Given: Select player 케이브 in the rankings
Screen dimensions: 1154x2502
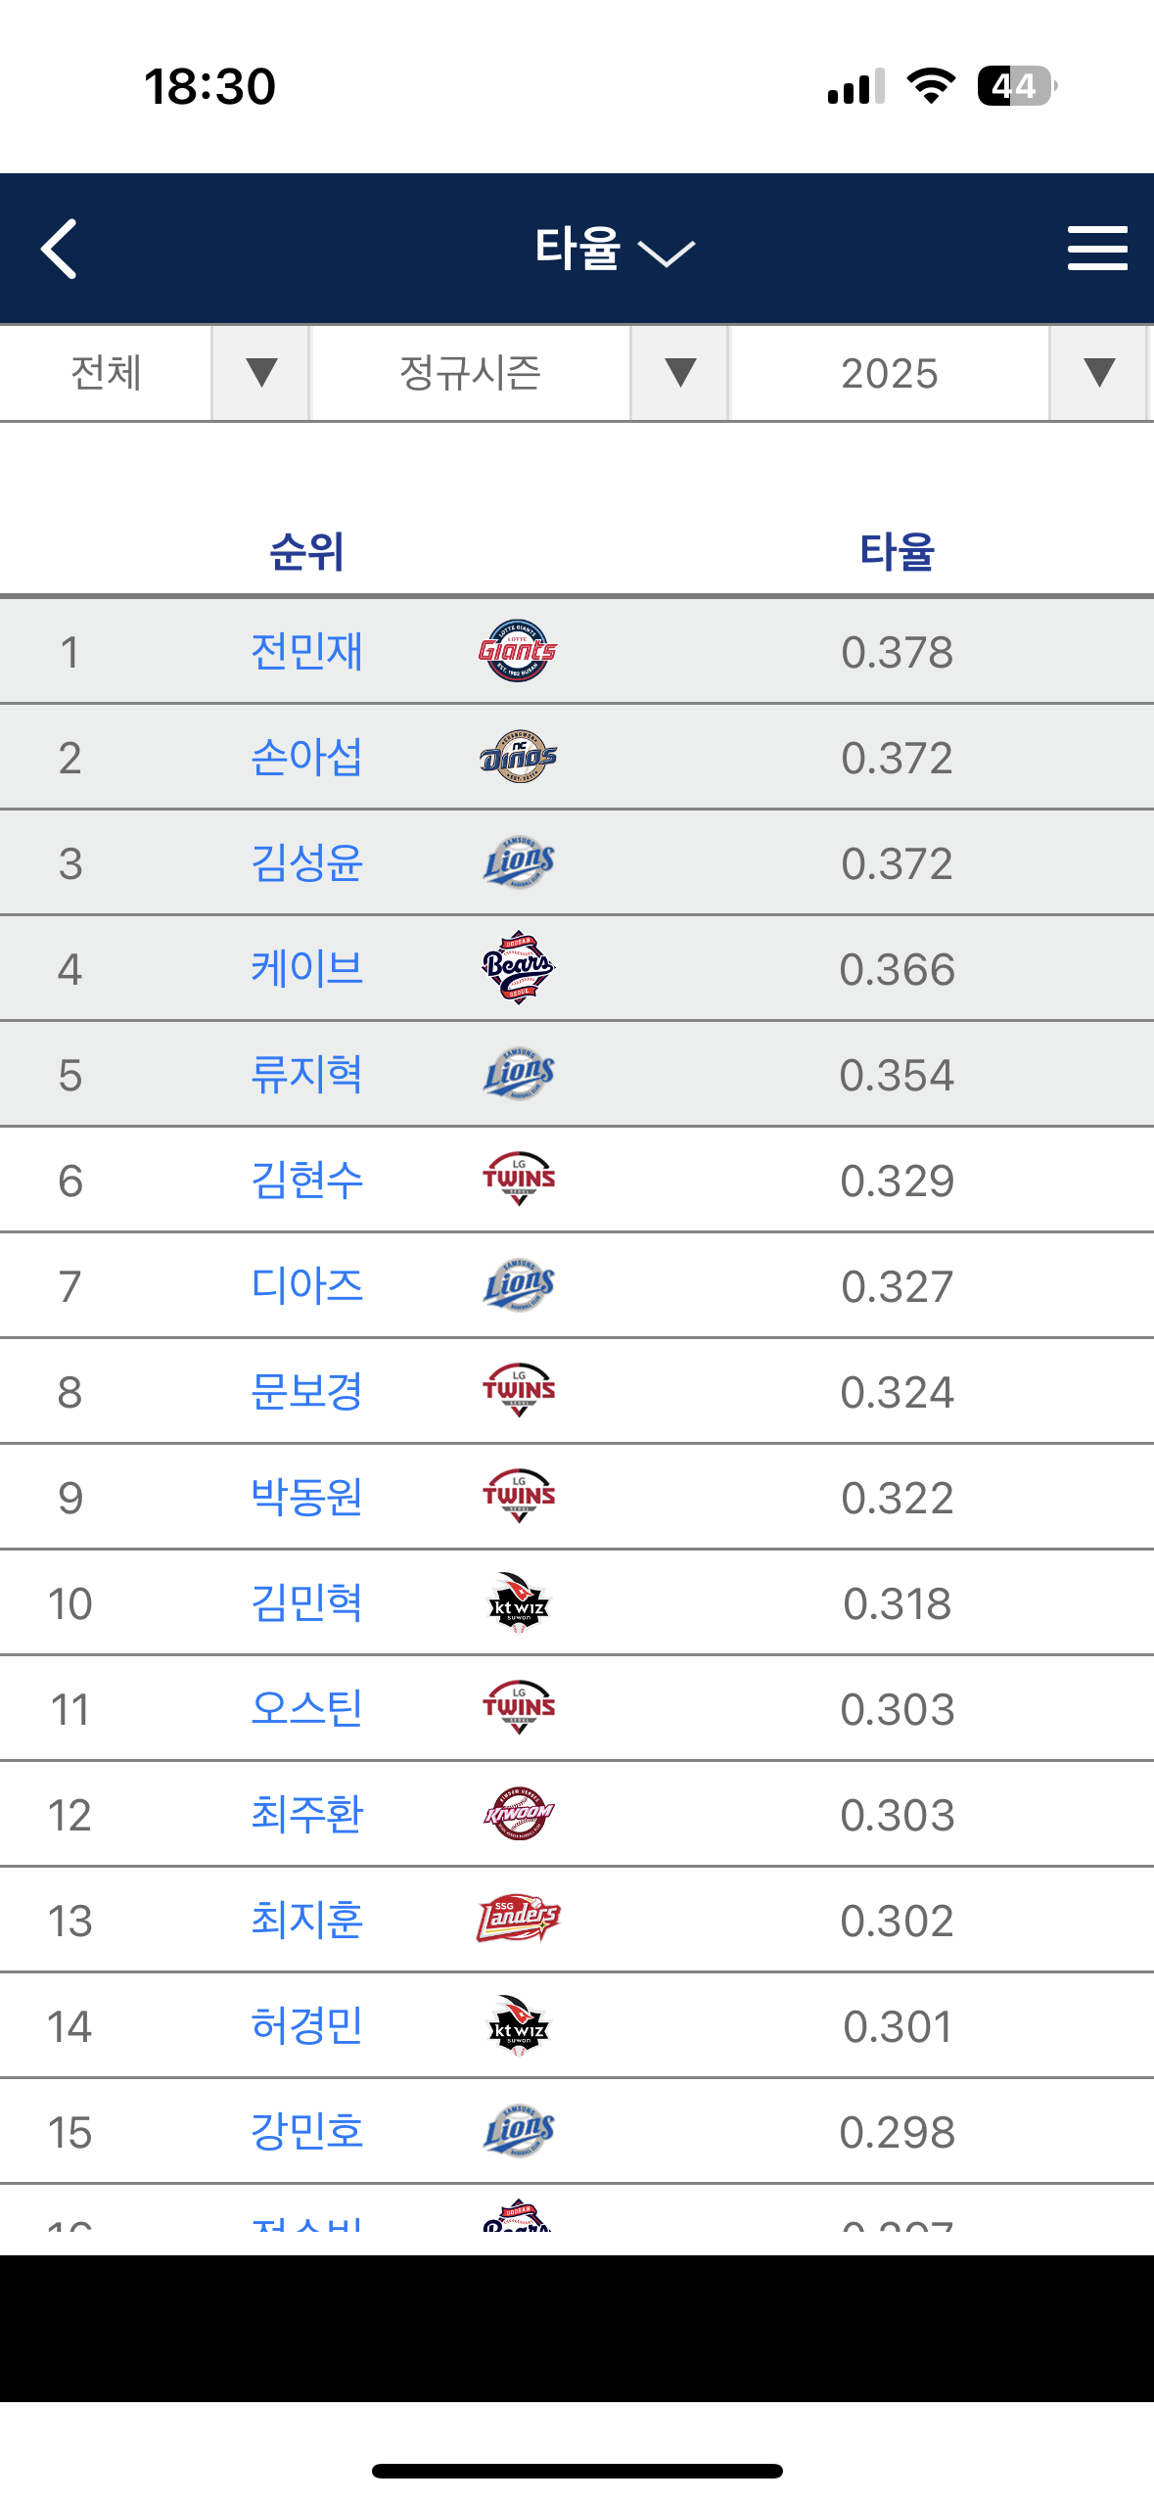Looking at the screenshot, I should pos(306,969).
